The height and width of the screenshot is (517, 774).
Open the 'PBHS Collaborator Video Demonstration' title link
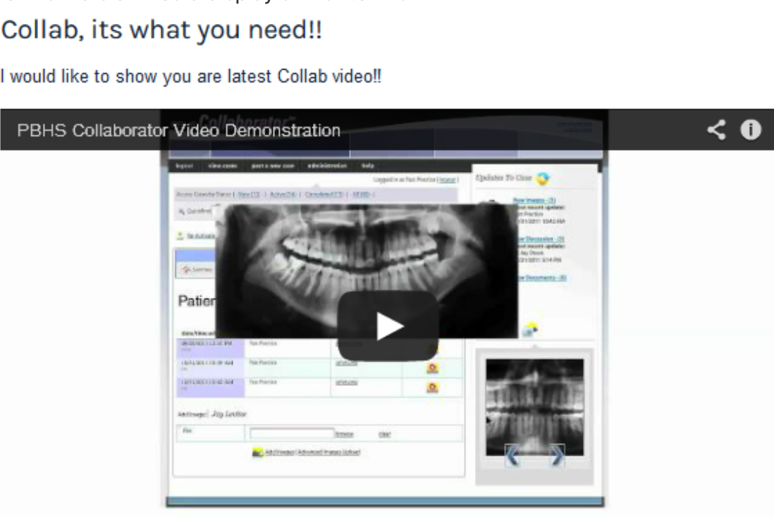(178, 131)
